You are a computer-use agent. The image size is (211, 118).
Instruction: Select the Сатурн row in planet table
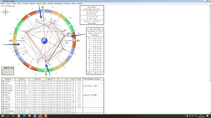pyautogui.click(x=53, y=100)
